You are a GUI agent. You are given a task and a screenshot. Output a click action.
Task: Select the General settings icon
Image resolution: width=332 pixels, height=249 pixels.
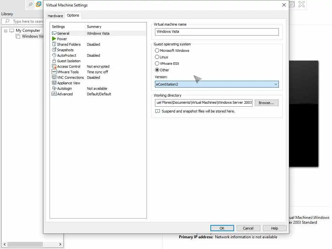coord(54,33)
